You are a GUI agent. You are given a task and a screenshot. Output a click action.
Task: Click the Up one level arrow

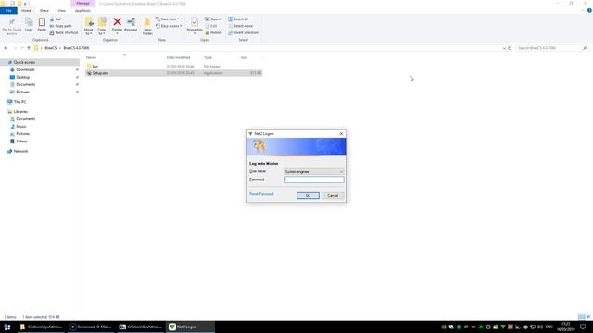coord(29,48)
